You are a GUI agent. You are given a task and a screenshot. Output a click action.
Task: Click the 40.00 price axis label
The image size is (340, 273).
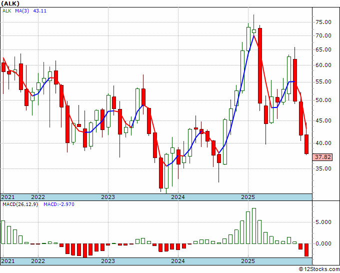point(323,143)
